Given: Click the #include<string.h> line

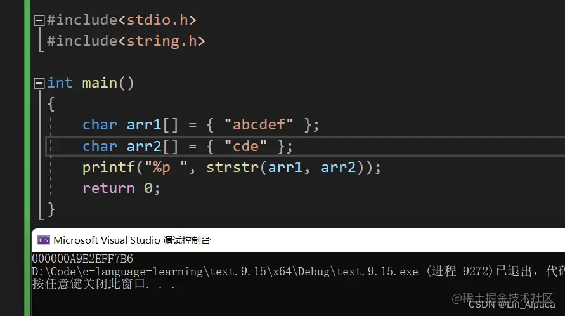Looking at the screenshot, I should (x=126, y=41).
